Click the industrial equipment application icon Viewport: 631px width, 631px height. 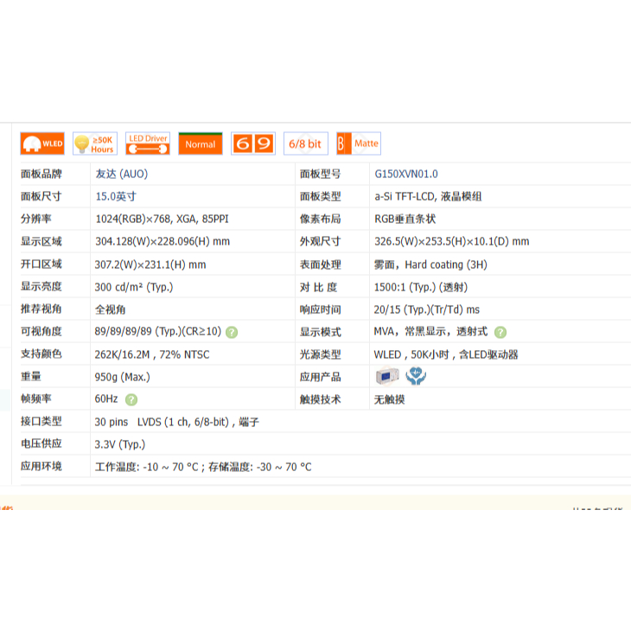click(386, 376)
